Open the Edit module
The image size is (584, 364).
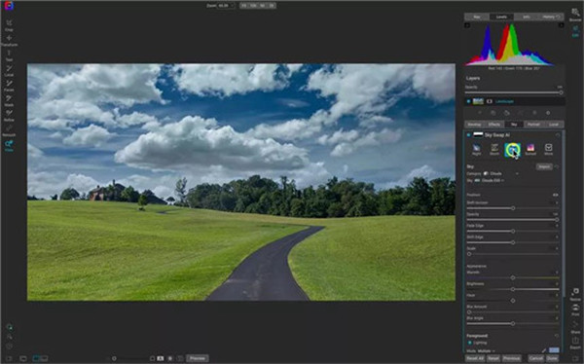[575, 31]
